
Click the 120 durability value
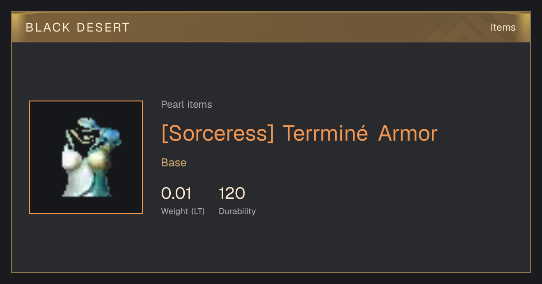[x=232, y=193]
